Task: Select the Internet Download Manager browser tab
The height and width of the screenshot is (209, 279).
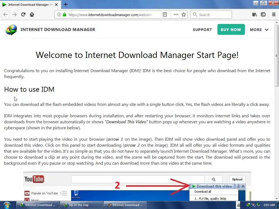Action: pos(31,5)
